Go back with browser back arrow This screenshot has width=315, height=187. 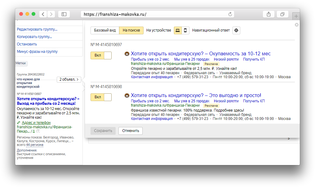pyautogui.click(x=43, y=14)
